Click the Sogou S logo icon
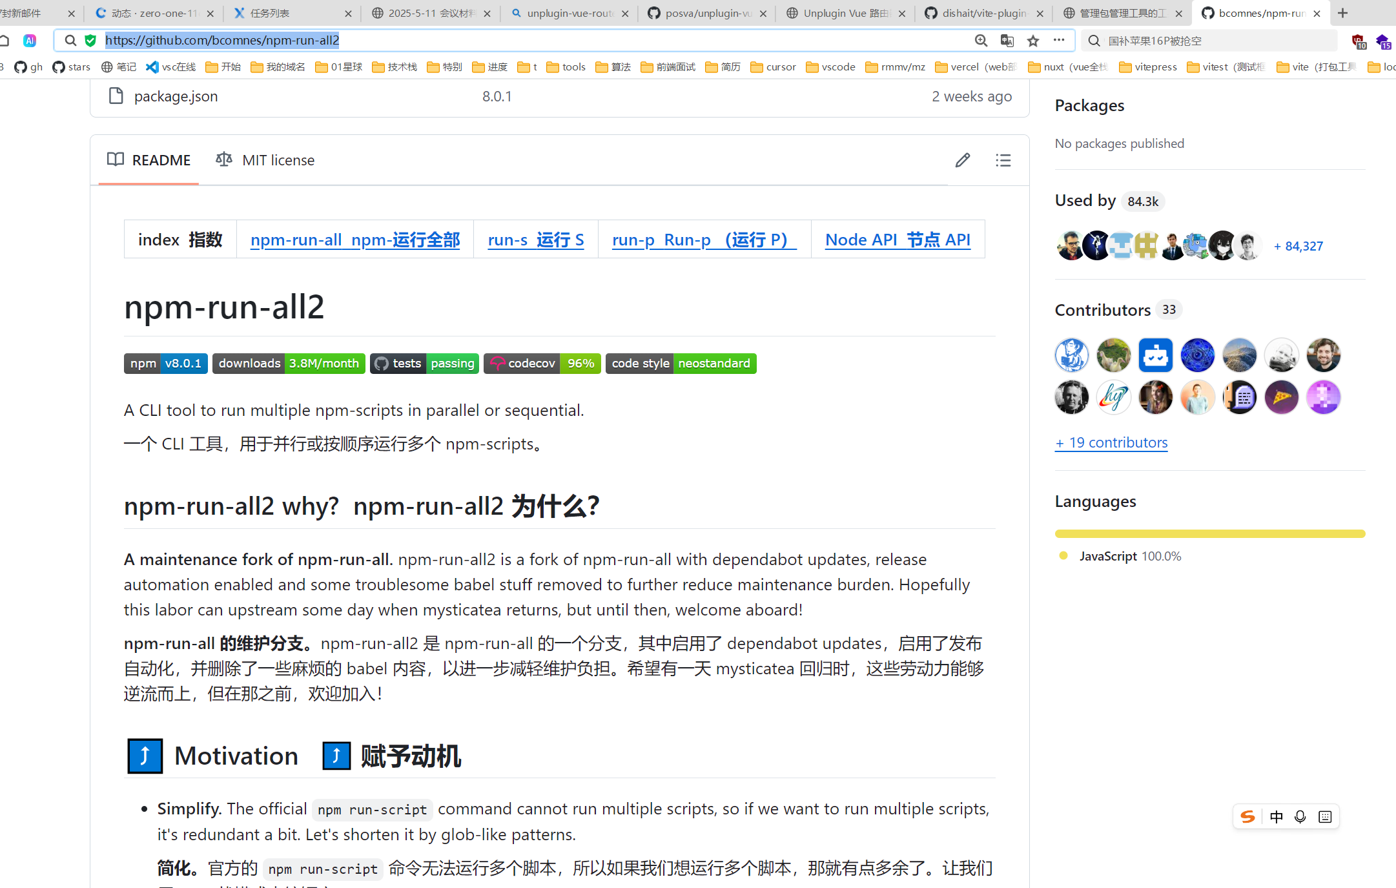The width and height of the screenshot is (1396, 888). (x=1247, y=817)
